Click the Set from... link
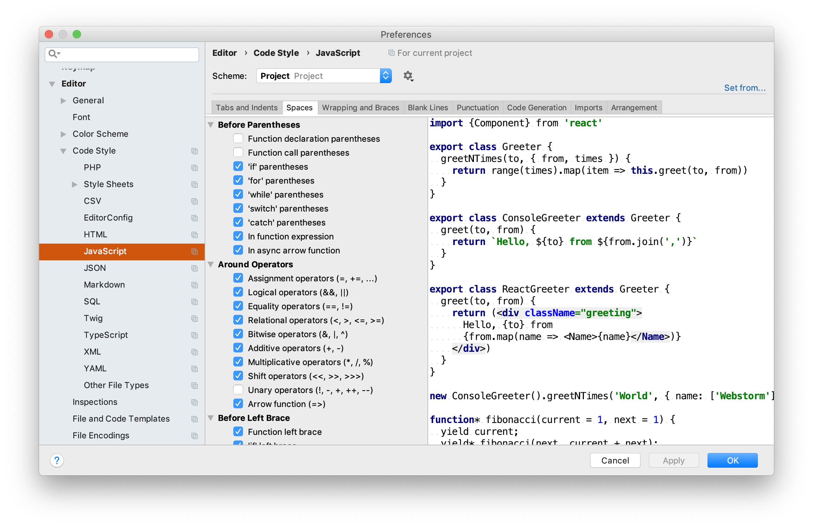Viewport: 813px width, 527px height. (745, 88)
